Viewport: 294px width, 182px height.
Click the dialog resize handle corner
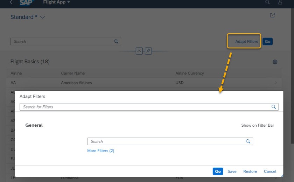(x=282, y=176)
